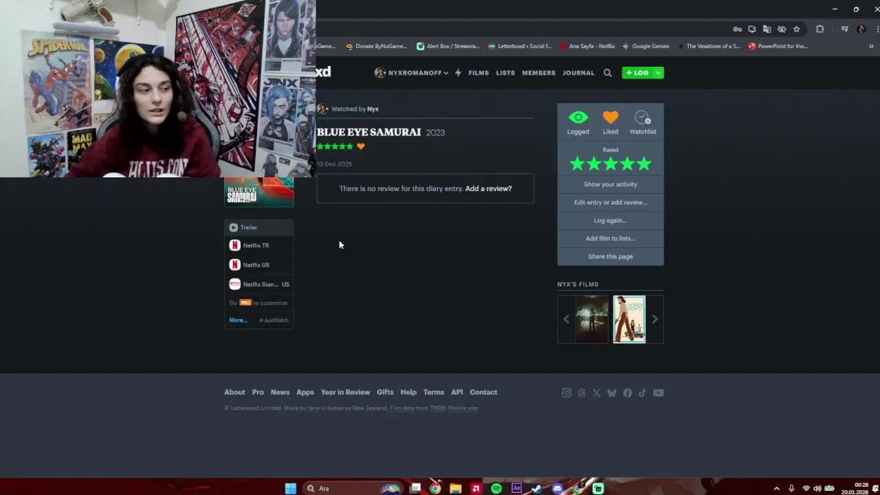880x495 pixels.
Task: Open the Ana Sayfa - Netflix bookmark
Action: (x=588, y=46)
